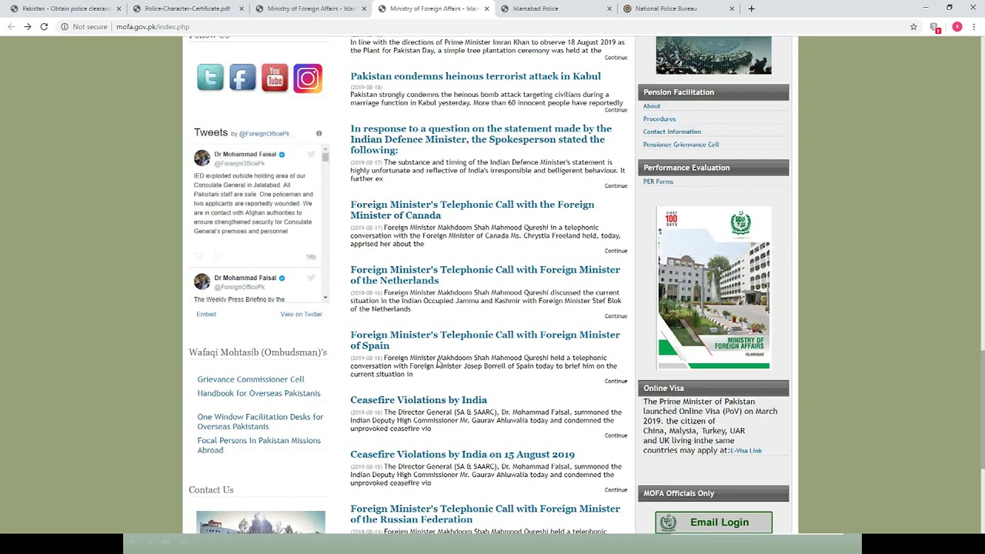Reload the current page

(44, 27)
